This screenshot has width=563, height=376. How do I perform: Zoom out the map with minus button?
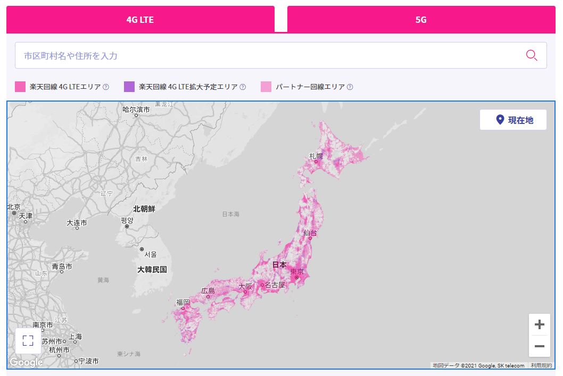[x=539, y=346]
